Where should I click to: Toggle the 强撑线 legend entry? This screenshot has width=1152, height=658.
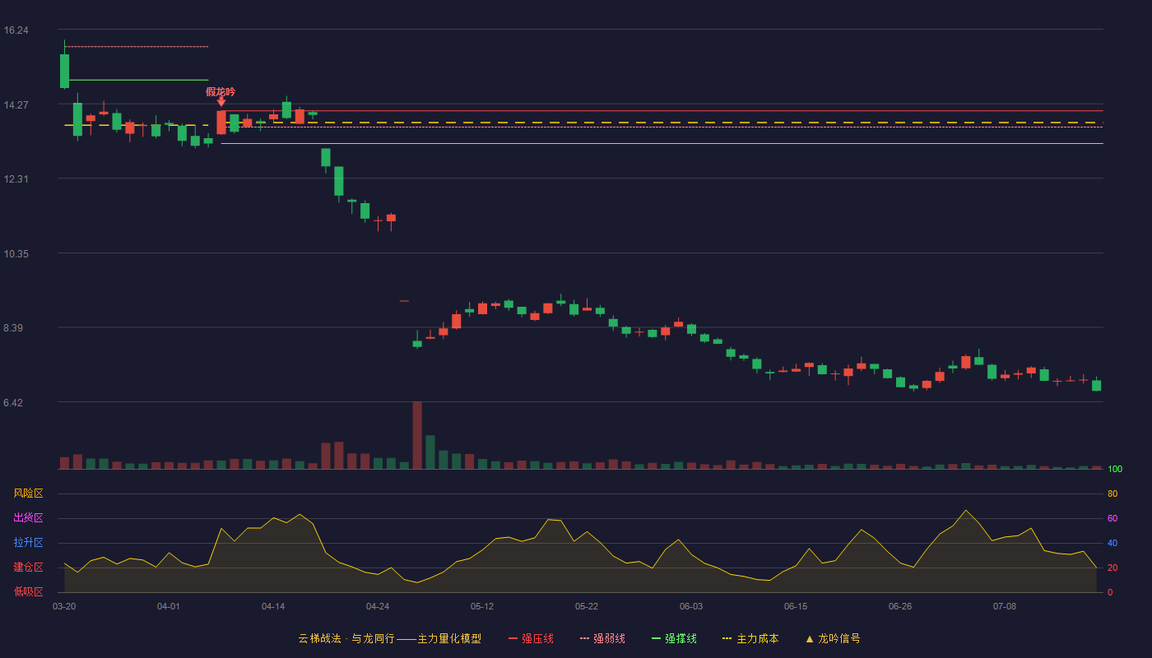tap(674, 638)
